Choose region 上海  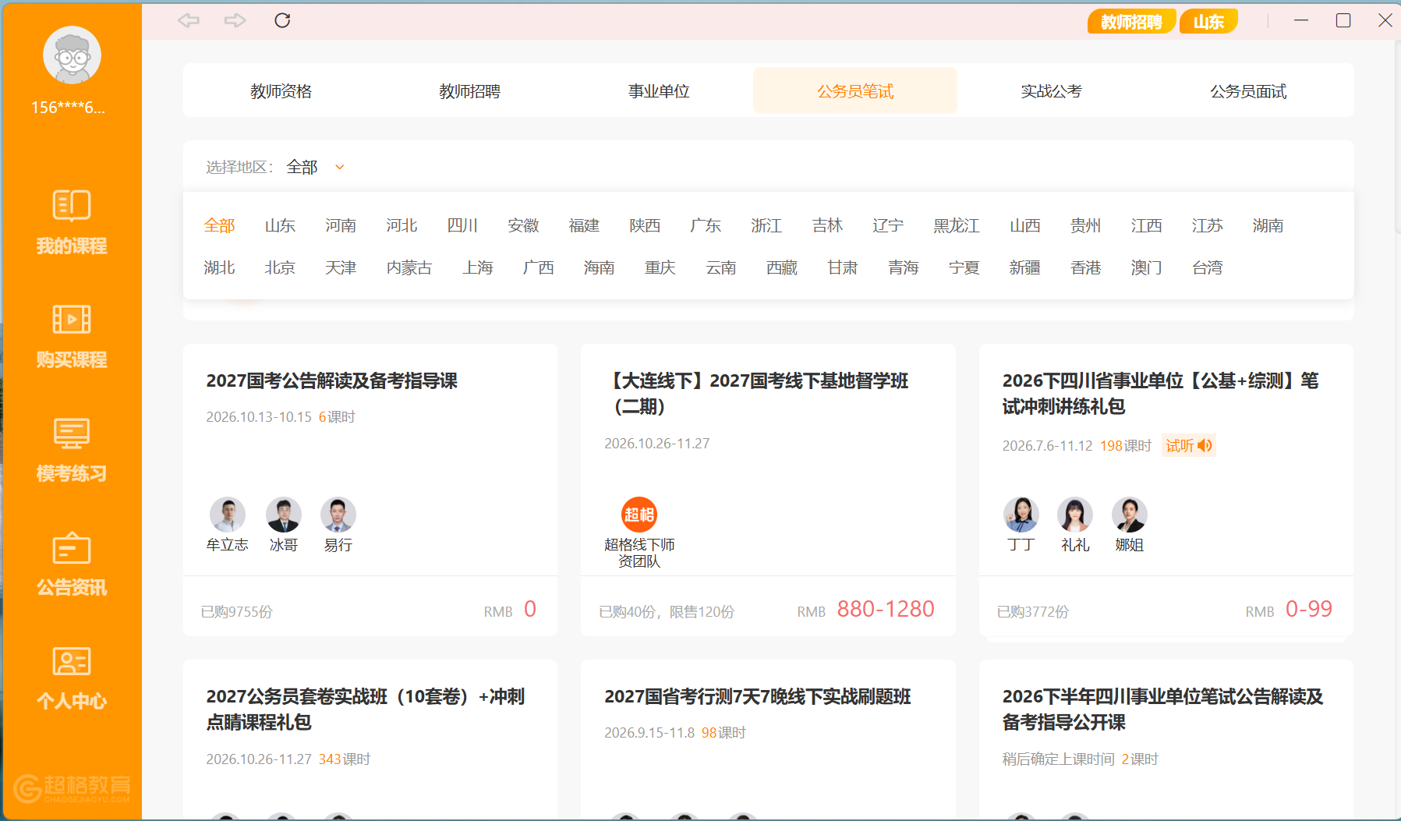[478, 267]
